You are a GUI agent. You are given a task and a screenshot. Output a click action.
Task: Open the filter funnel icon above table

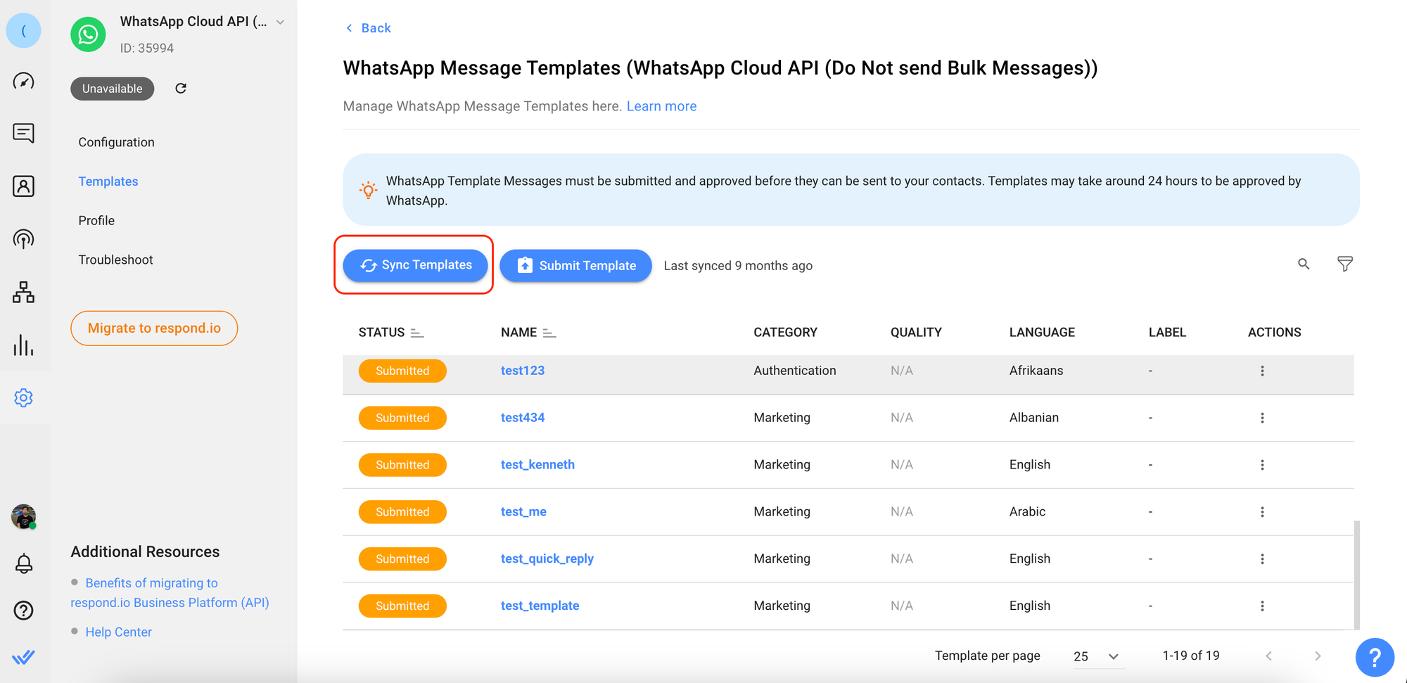pyautogui.click(x=1344, y=264)
